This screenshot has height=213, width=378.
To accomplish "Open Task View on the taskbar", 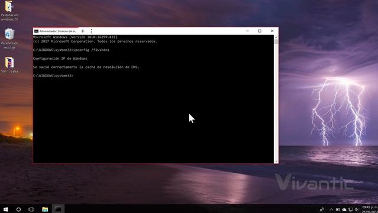I will 31,209.
